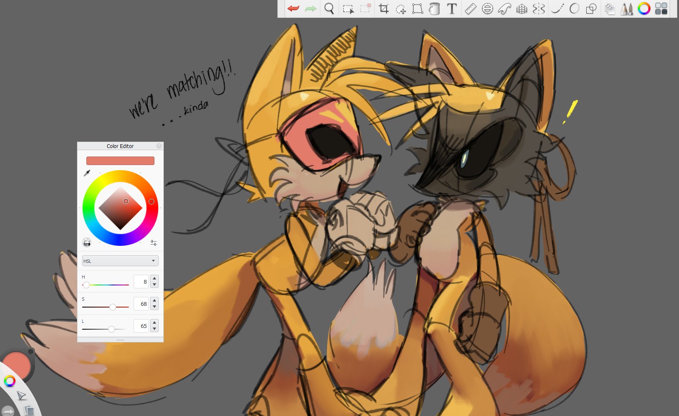The image size is (679, 416).
Task: Select the Zoom magnifier tool
Action: (x=329, y=9)
